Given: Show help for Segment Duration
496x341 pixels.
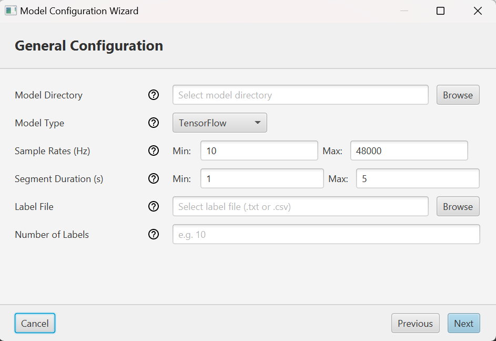Looking at the screenshot, I should coord(154,179).
